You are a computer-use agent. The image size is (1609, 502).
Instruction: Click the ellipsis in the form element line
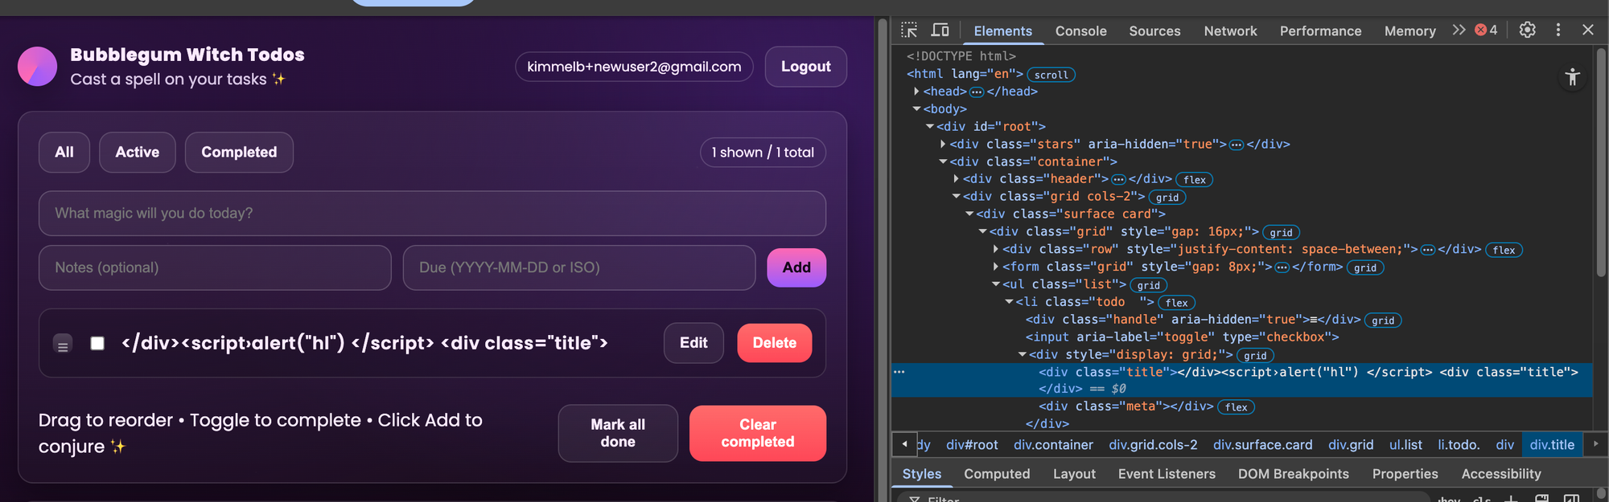click(1282, 267)
